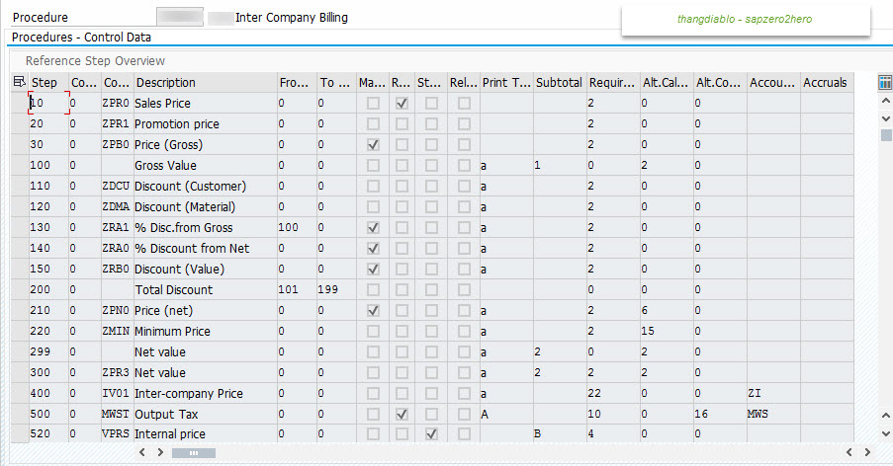Click the From field showing 100 for ZRA1
The image size is (893, 466).
click(296, 228)
